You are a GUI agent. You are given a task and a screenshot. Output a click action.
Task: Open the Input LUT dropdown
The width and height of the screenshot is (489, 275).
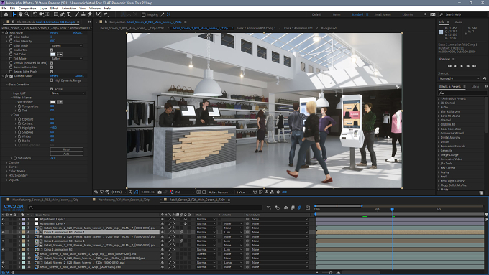click(x=68, y=93)
